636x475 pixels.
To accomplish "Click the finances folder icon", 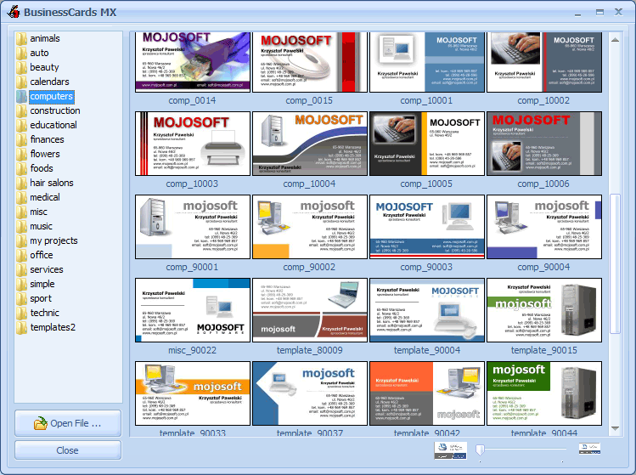I will (x=21, y=139).
